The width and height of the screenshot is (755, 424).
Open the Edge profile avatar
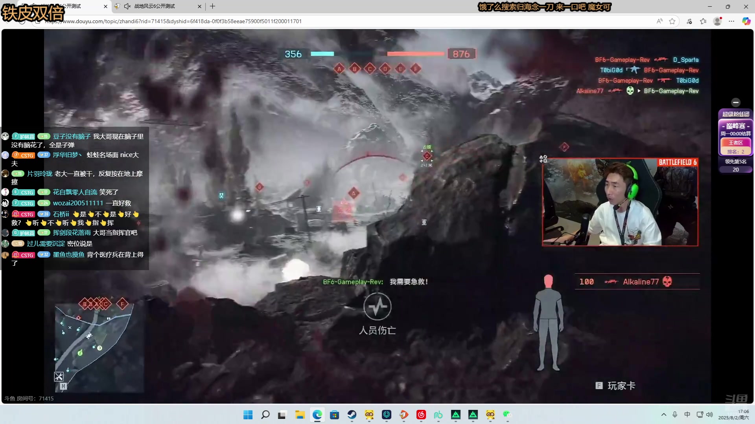pyautogui.click(x=718, y=21)
